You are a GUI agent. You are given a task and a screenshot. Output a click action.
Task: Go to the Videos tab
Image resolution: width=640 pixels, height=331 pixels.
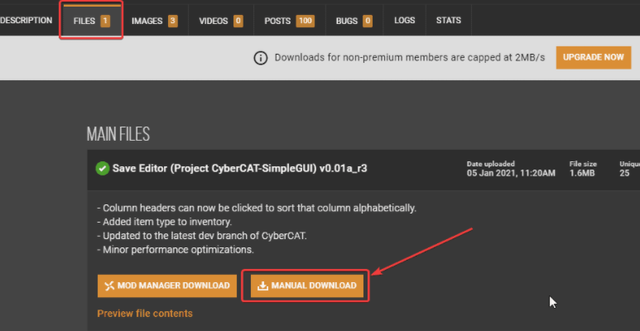coord(221,21)
